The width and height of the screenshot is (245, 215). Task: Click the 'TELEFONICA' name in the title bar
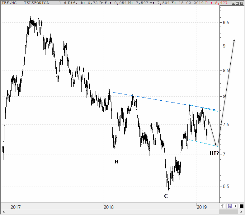point(36,3)
